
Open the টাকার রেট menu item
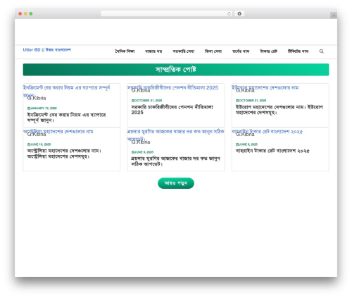click(x=268, y=51)
